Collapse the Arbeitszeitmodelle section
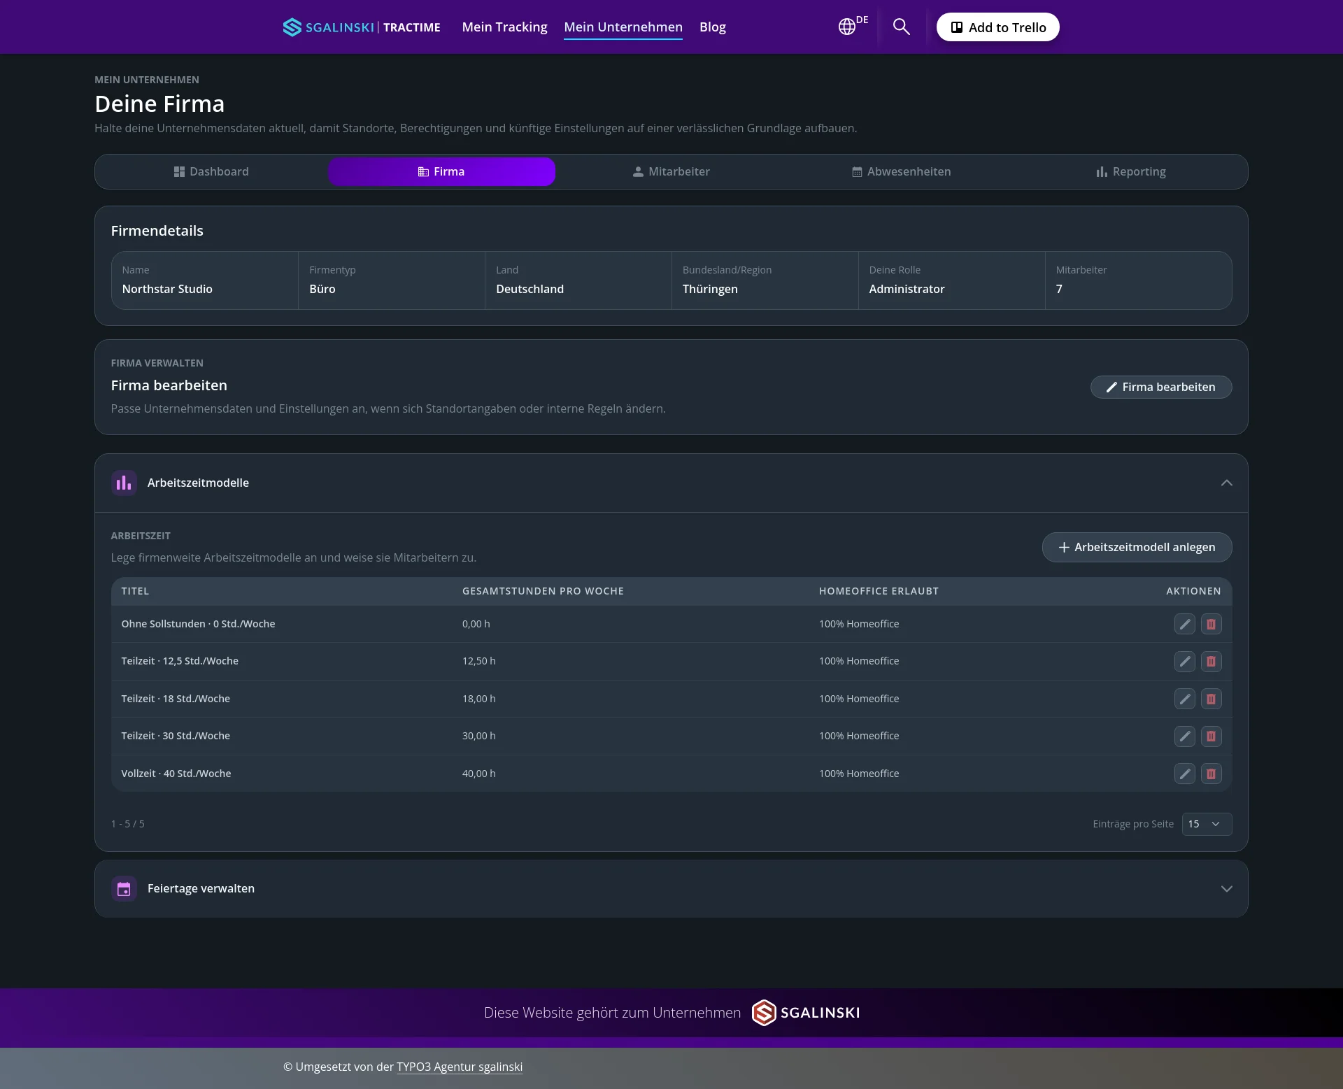Screen dimensions: 1343x1089 tap(1226, 483)
